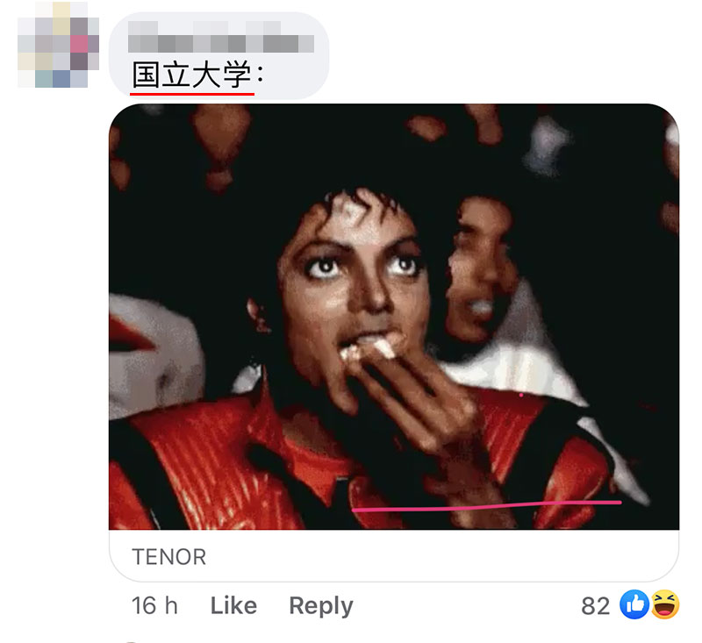Viewport: 702px width, 643px height.
Task: Open the blue thumbs-up reaction icon
Action: (x=634, y=604)
